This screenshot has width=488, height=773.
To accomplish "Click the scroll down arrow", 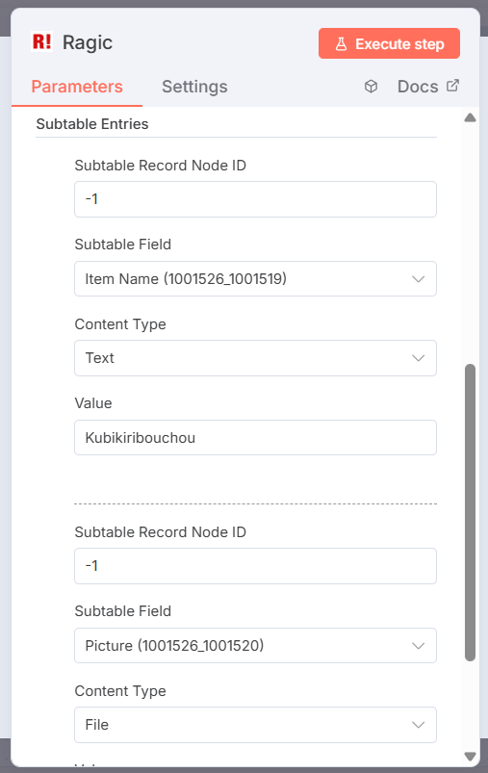I will pyautogui.click(x=471, y=757).
